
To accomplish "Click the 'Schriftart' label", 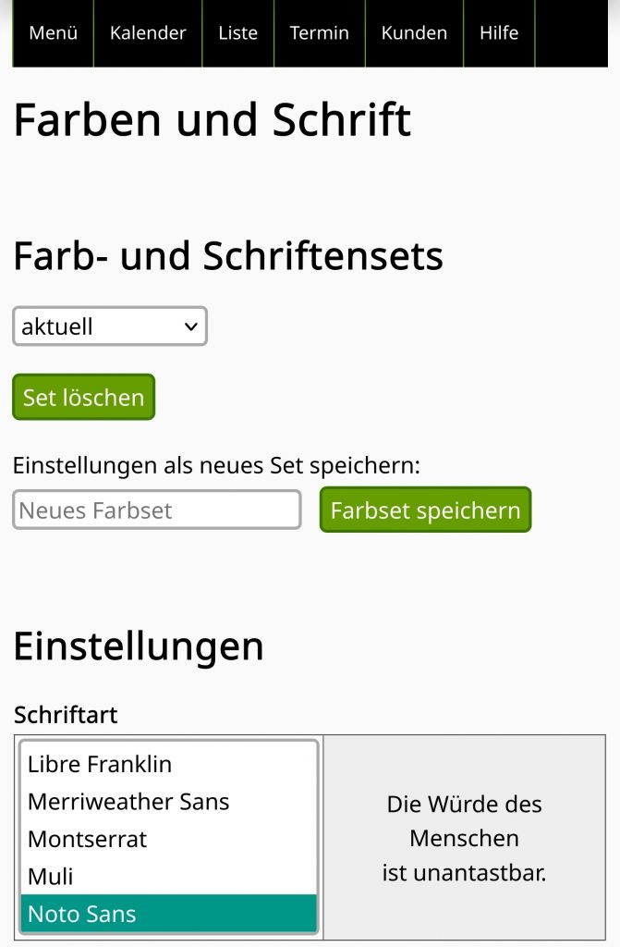I will pyautogui.click(x=66, y=715).
